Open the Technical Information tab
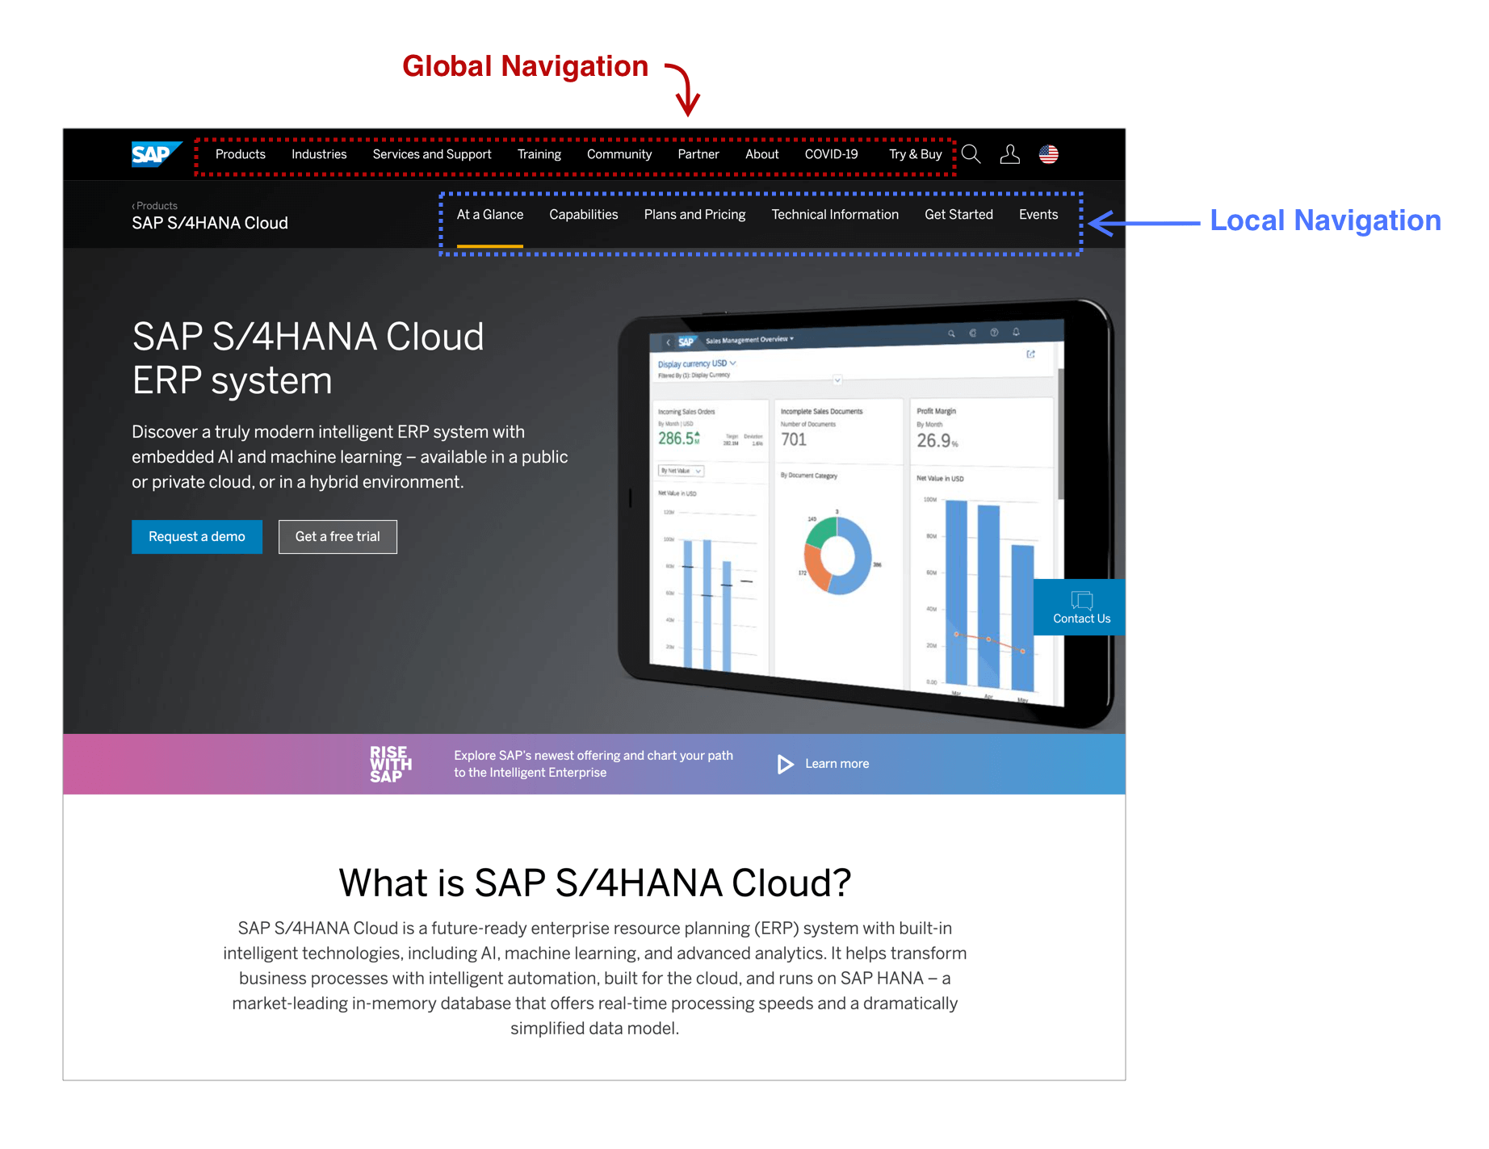 [834, 215]
